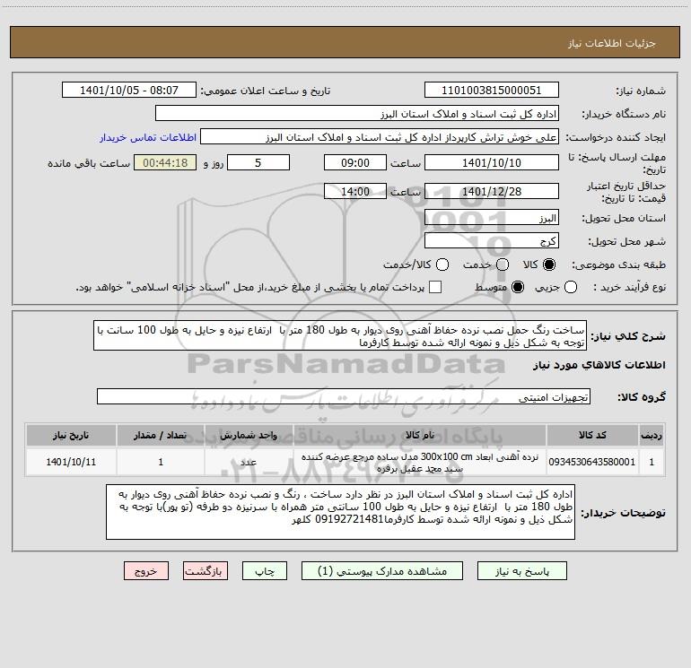Click the نام کالا column header
The height and width of the screenshot is (668, 691).
pos(420,435)
